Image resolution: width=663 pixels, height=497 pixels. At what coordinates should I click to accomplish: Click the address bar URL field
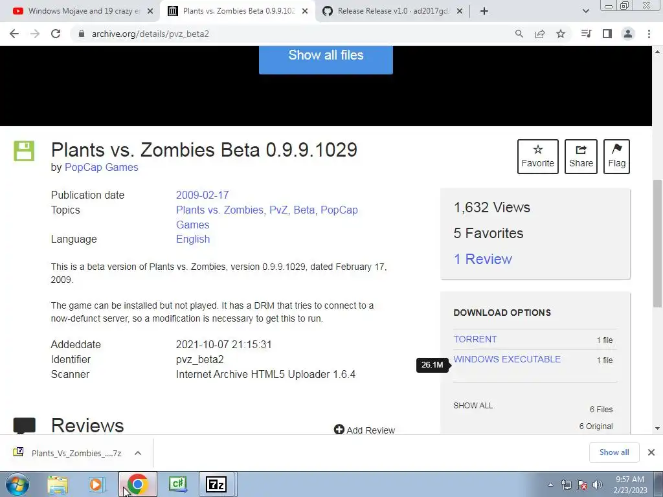(292, 34)
